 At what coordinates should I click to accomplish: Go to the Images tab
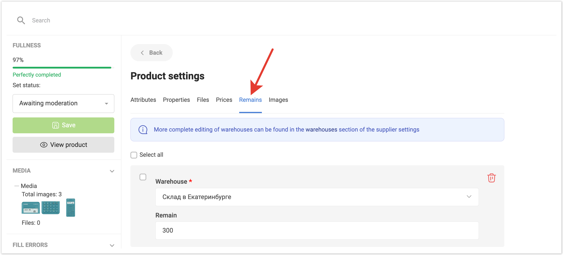click(278, 100)
